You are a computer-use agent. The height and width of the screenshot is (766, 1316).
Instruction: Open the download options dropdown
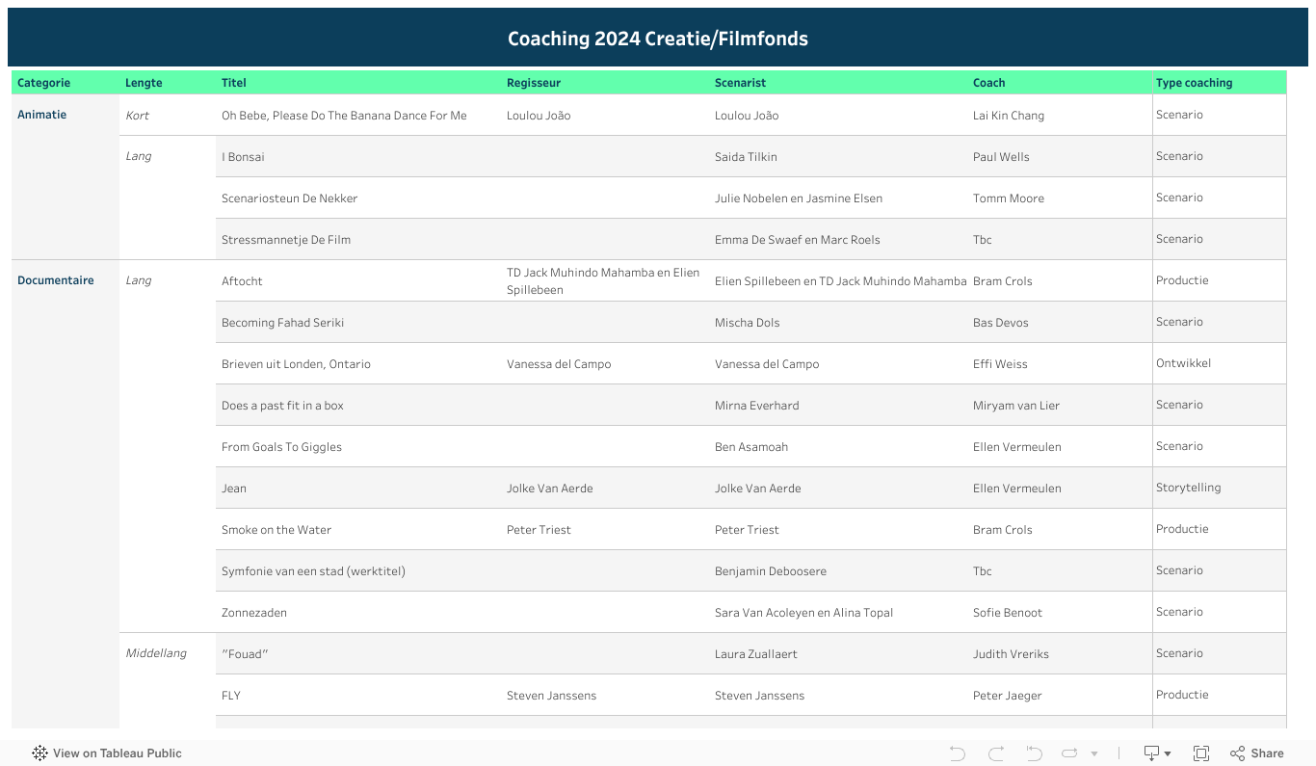pos(1157,753)
